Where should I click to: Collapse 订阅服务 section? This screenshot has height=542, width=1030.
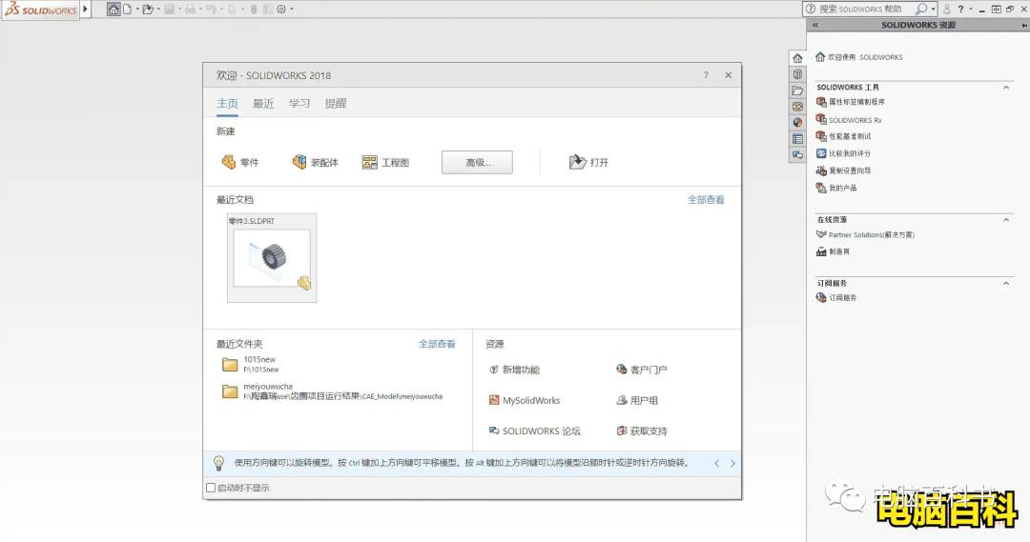1006,284
